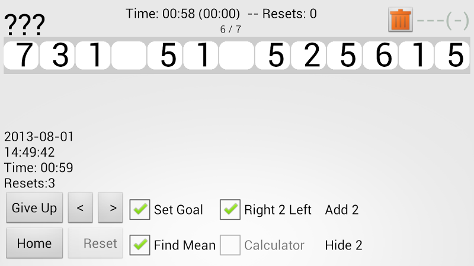Screen dimensions: 474x266
Task: Enable the Calculator checkbox
Action: (x=230, y=245)
